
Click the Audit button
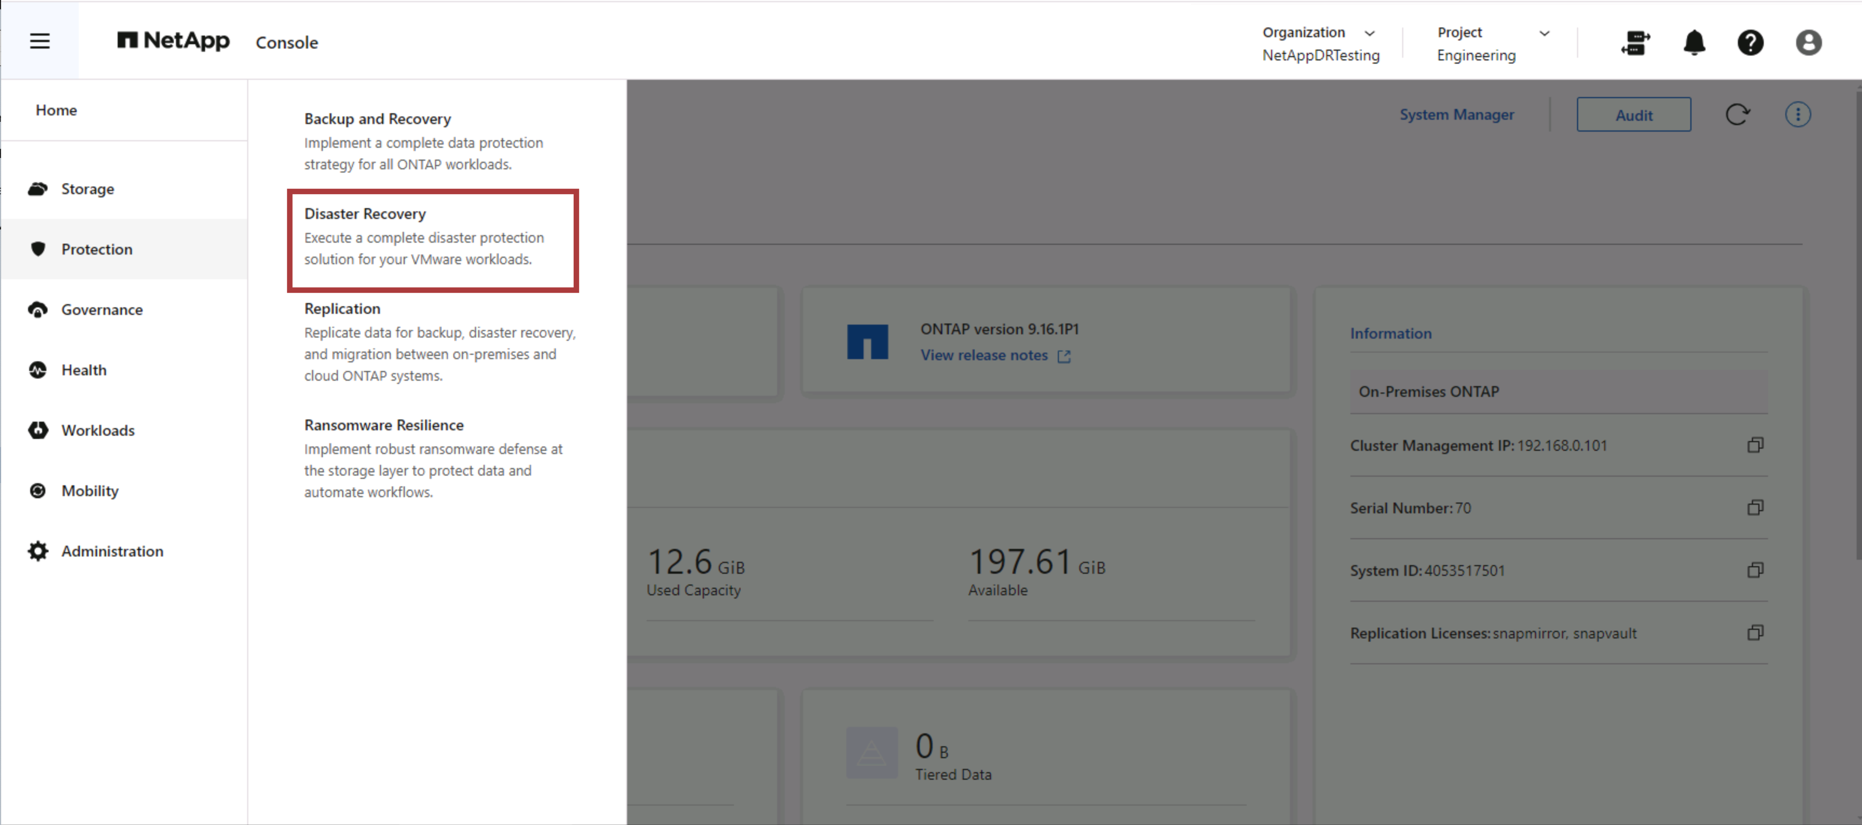pyautogui.click(x=1634, y=114)
